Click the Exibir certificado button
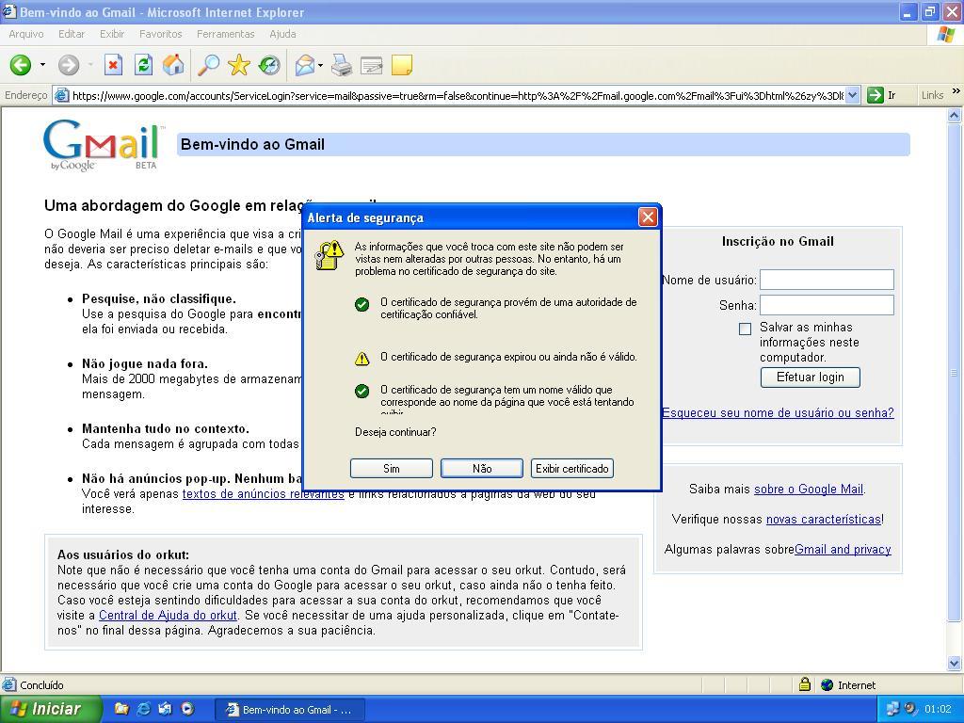Image resolution: width=964 pixels, height=723 pixels. [571, 468]
